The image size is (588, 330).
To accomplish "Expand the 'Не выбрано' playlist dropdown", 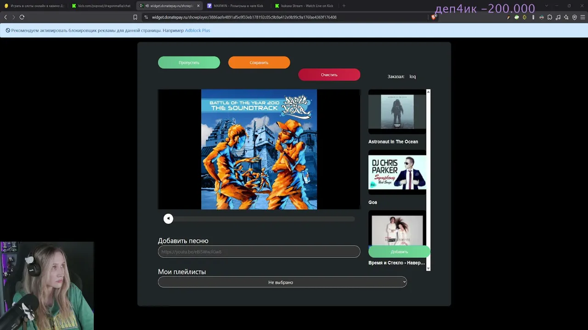I will point(282,282).
